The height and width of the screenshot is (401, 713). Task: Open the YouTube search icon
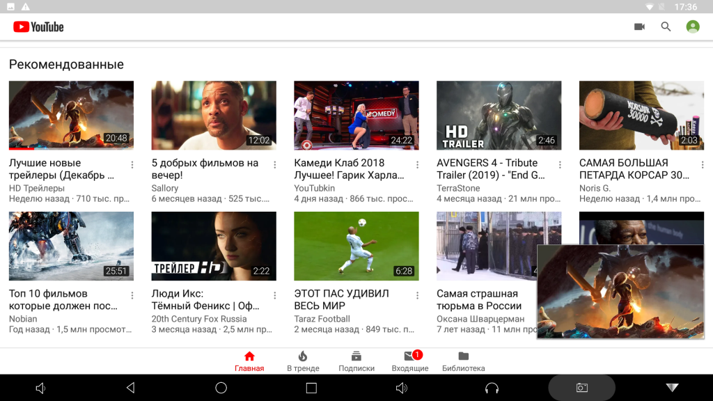666,26
